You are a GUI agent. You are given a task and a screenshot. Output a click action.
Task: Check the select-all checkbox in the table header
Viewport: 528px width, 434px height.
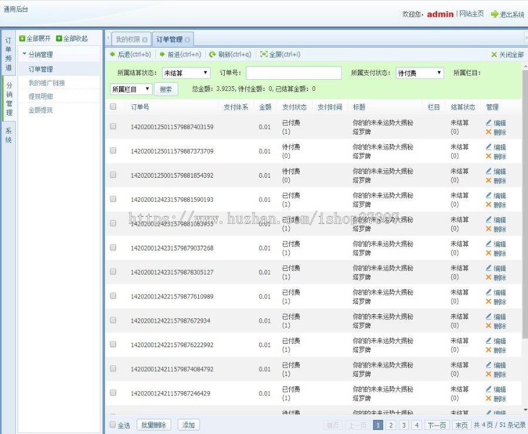[x=113, y=107]
